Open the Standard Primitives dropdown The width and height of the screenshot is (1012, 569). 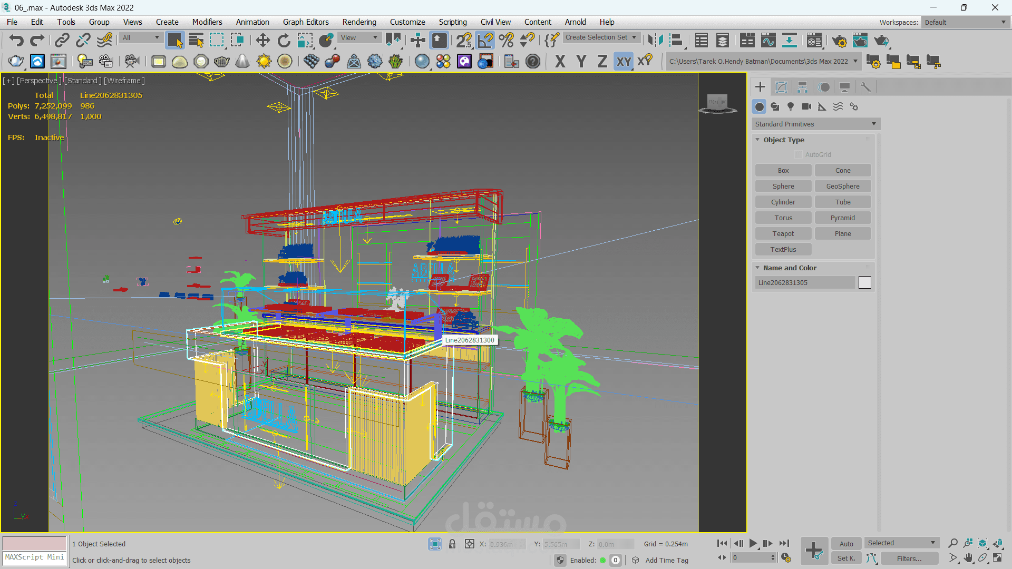pyautogui.click(x=815, y=124)
